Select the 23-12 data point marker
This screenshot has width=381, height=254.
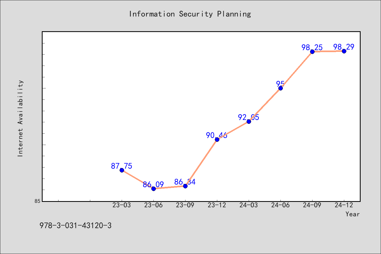217,139
